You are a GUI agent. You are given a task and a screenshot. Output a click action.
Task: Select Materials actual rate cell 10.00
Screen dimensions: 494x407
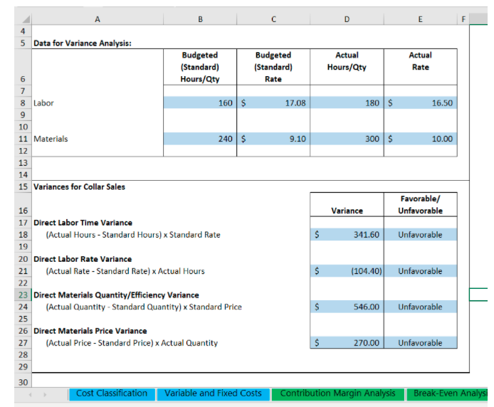[x=420, y=139]
